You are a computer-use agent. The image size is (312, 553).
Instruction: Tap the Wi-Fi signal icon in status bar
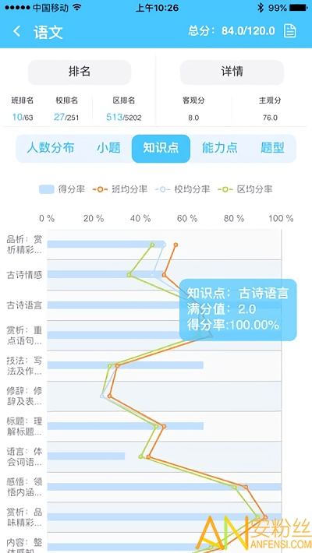coord(77,8)
